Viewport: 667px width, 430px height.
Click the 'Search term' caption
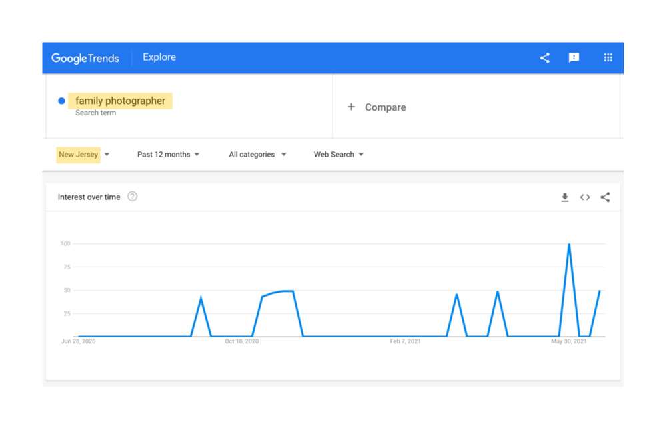pyautogui.click(x=95, y=113)
